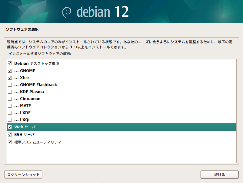Select the KDE Plasma row text
This screenshot has height=183, width=243.
coord(29,91)
